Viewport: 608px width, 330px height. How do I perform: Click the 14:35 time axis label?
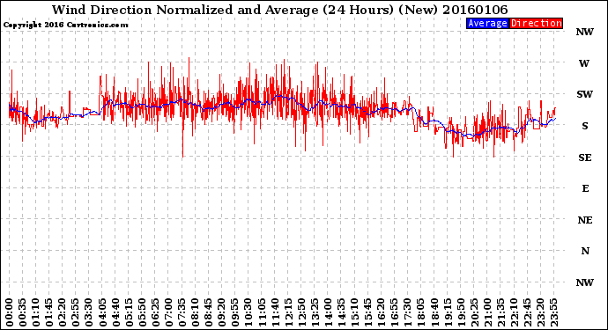(x=341, y=312)
